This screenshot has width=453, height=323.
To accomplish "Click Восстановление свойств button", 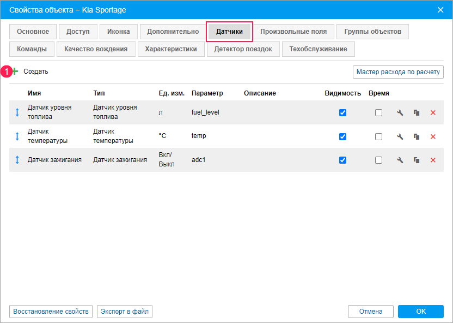I will pos(51,312).
